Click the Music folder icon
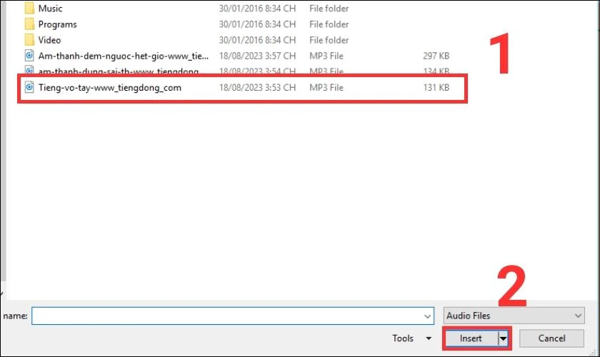This screenshot has height=357, width=600. (29, 8)
